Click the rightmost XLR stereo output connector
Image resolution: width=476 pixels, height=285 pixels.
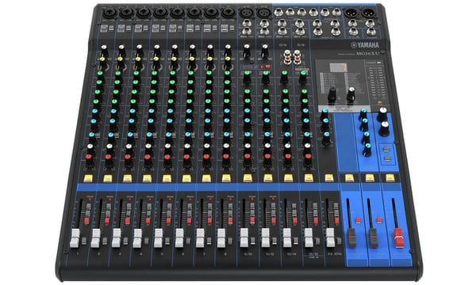tap(369, 13)
